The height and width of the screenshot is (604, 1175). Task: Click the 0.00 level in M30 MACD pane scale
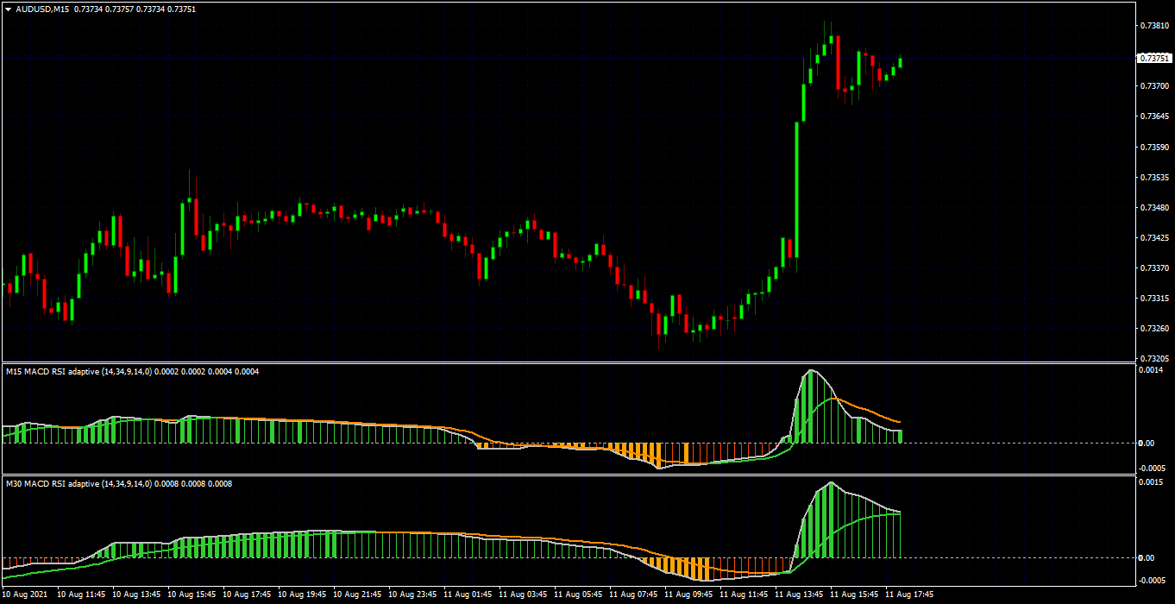1147,558
